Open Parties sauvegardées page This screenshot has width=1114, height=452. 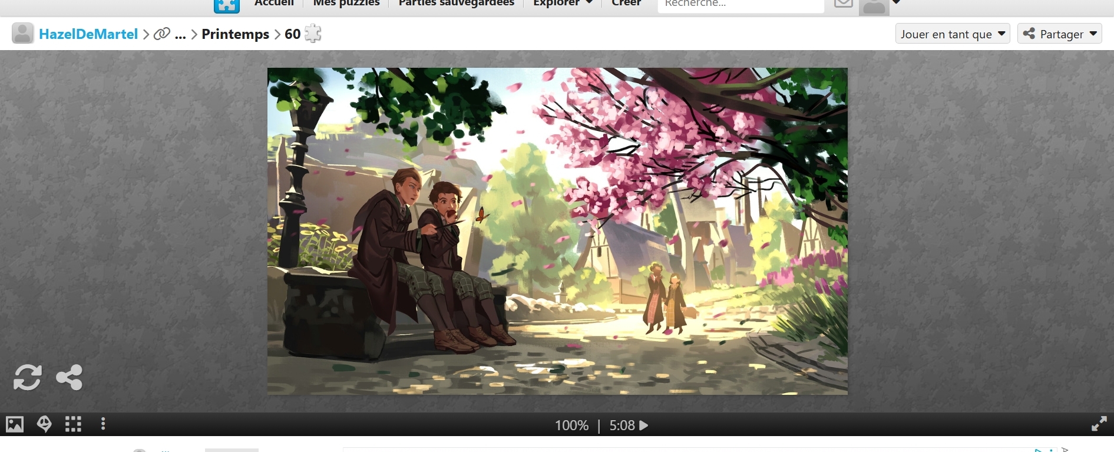pyautogui.click(x=457, y=3)
